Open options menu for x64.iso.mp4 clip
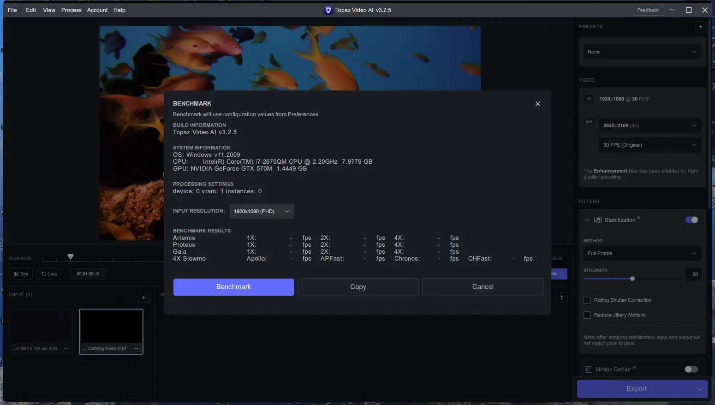 (x=66, y=348)
